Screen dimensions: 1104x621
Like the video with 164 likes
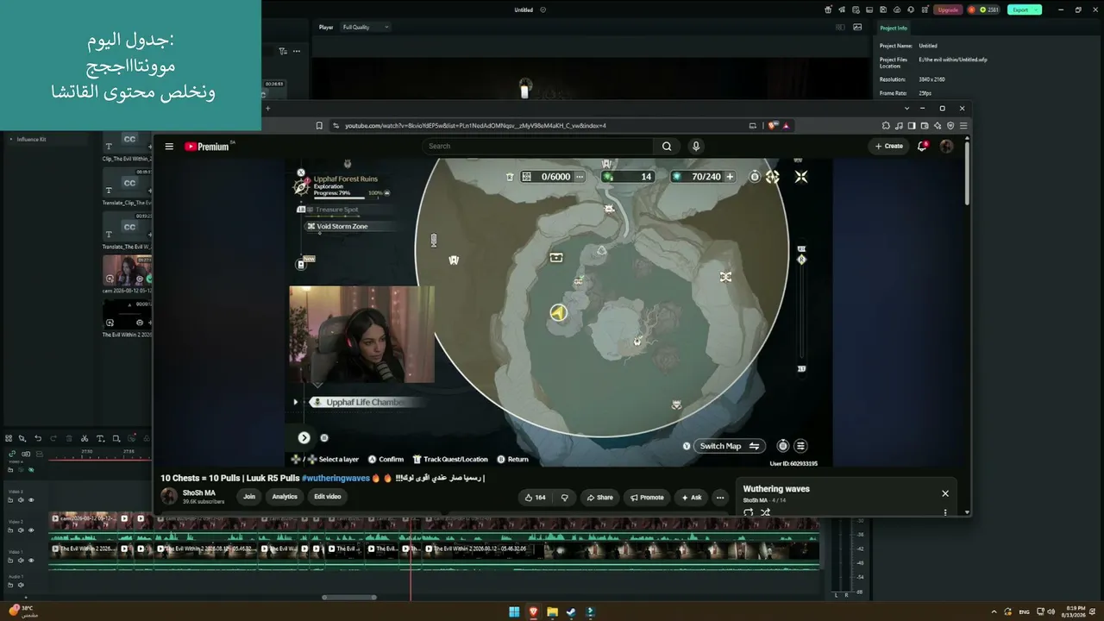point(536,498)
